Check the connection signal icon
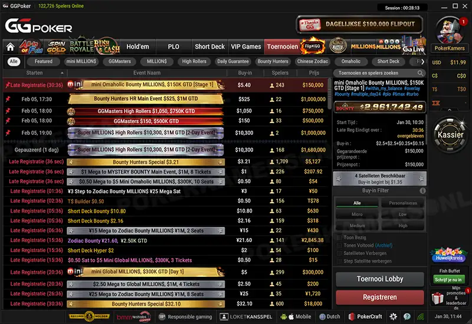Viewport: 472px width, 324px height. tap(421, 316)
